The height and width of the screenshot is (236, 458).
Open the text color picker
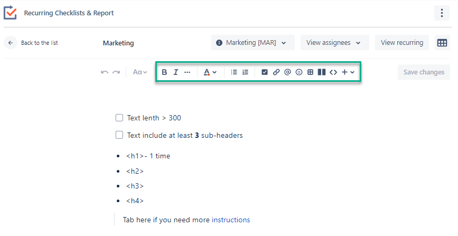(210, 72)
